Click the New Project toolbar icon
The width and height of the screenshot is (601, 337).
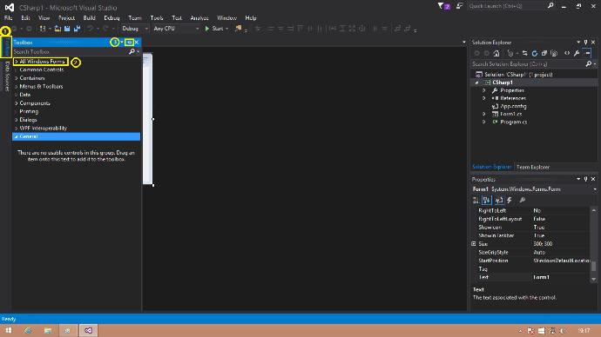pos(43,29)
